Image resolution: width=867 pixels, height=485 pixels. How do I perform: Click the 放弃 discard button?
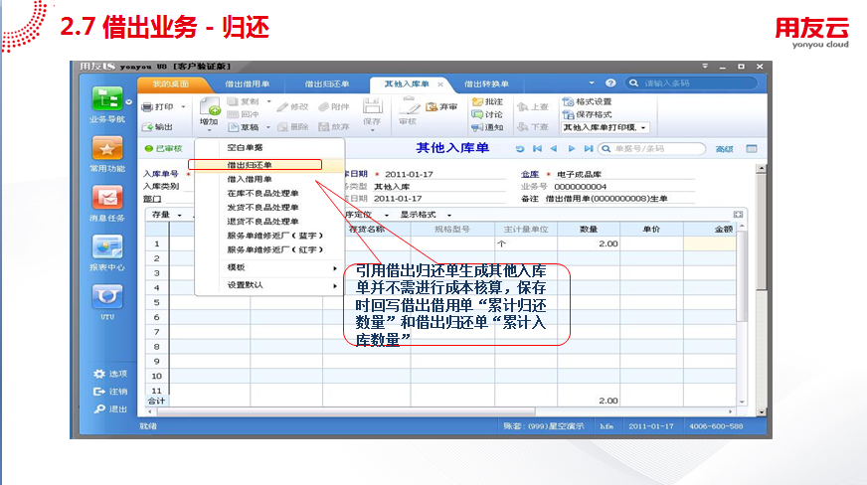pos(334,127)
